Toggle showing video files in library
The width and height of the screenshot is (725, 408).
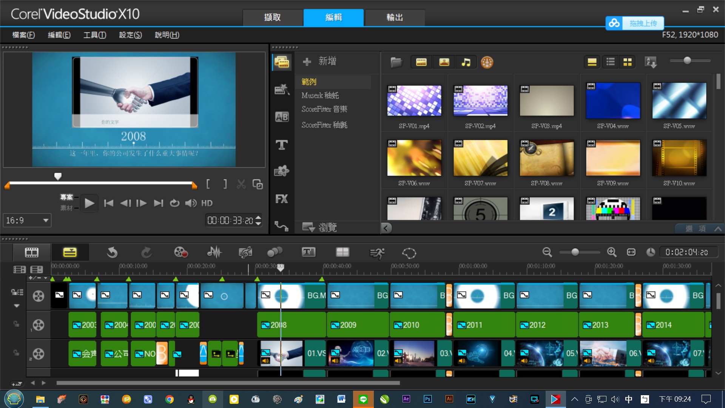421,62
